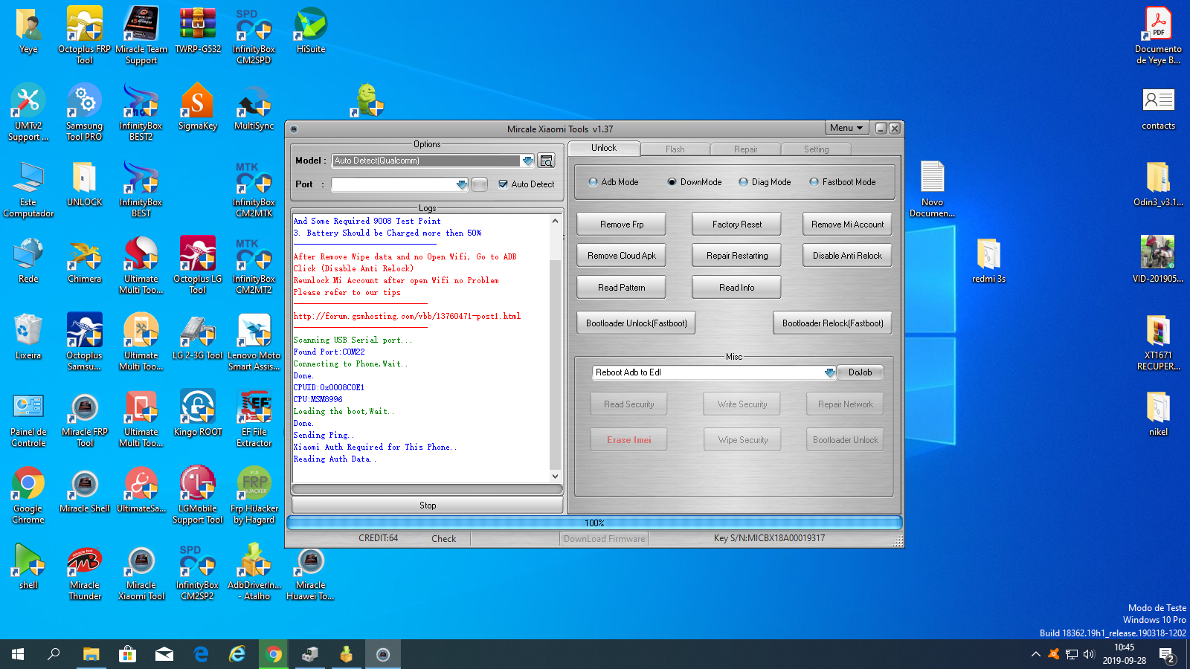Click the Windows Start button

click(18, 654)
